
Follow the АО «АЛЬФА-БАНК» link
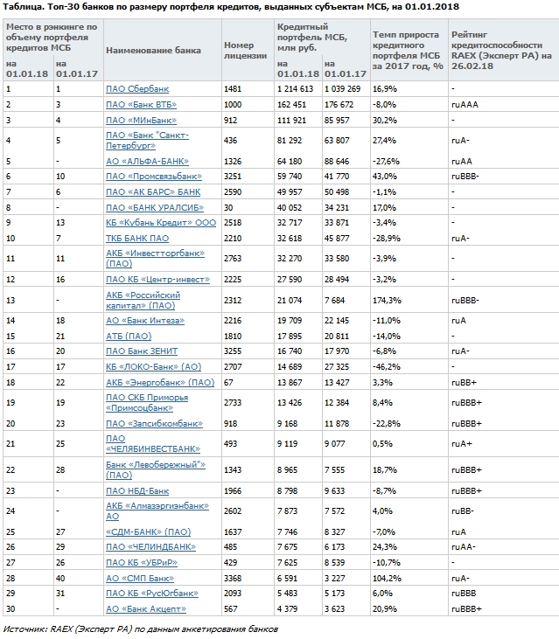coord(147,161)
